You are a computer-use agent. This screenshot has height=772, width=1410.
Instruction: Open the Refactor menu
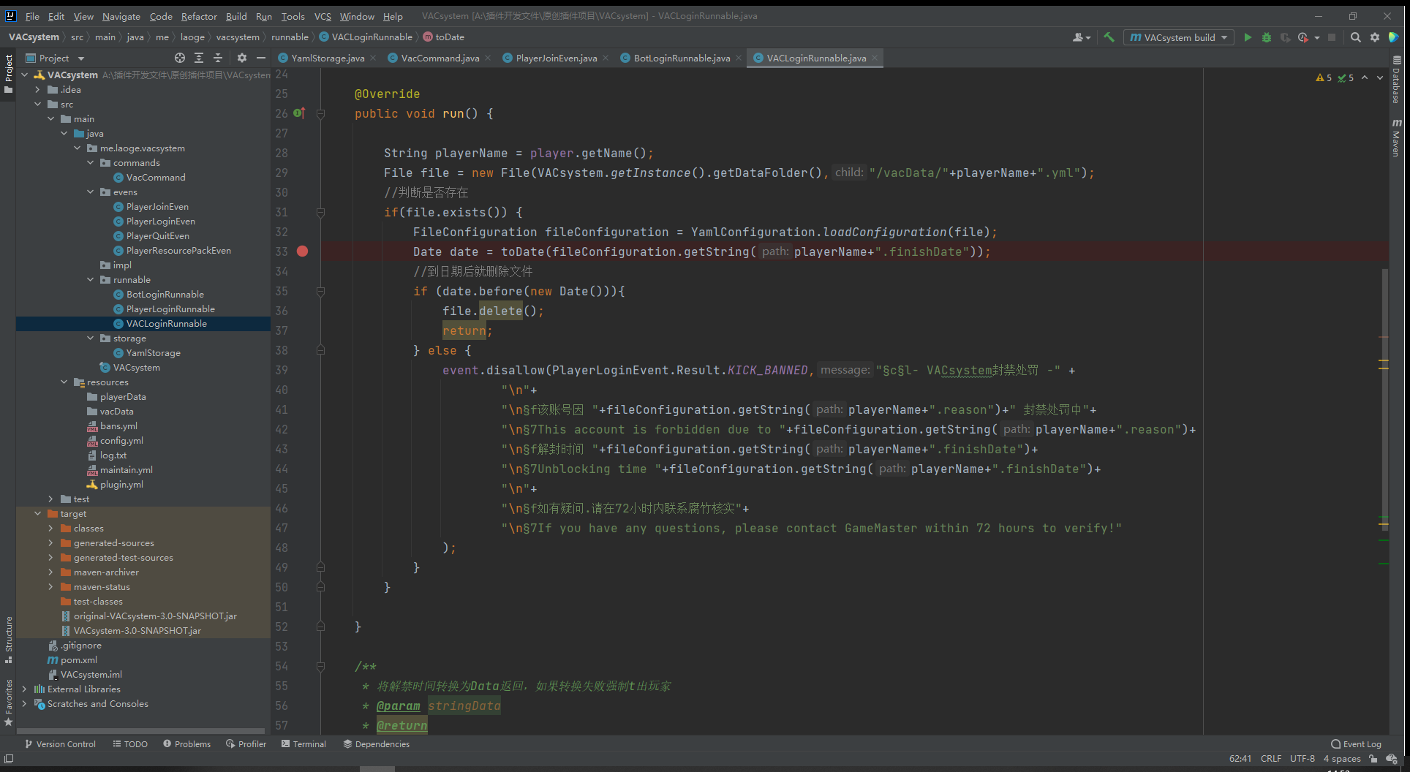coord(199,16)
